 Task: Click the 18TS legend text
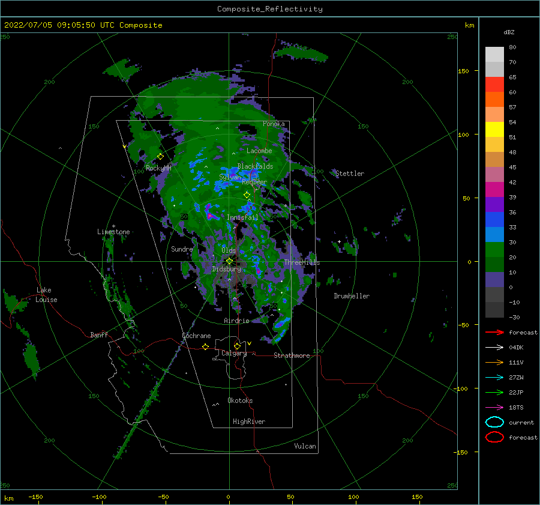[516, 408]
